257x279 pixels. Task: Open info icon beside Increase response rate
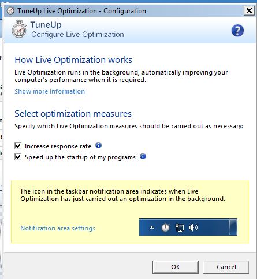click(98, 146)
